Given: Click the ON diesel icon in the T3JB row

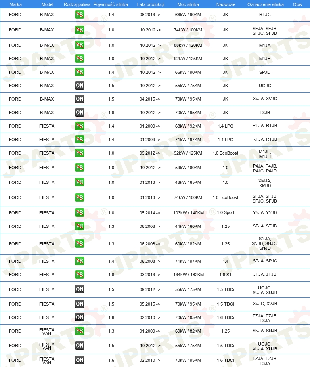Looking at the screenshot, I should click(x=80, y=113).
